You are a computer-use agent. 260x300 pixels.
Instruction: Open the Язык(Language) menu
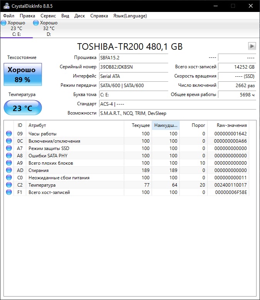(x=130, y=16)
